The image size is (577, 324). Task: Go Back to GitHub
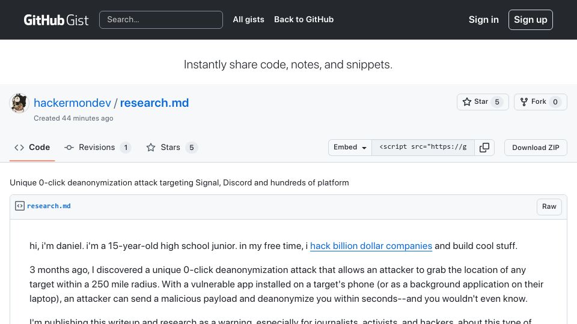click(304, 19)
